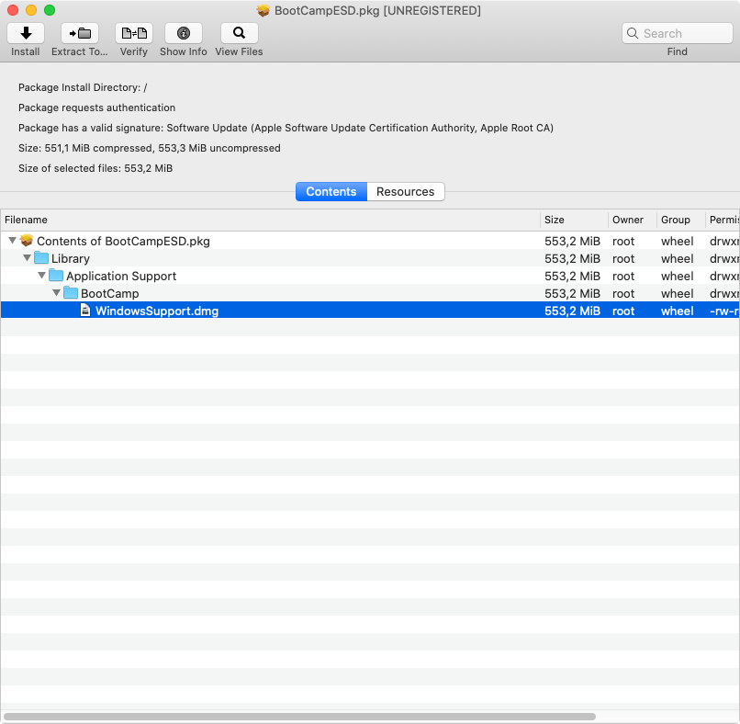Click the Package Install Directory text
This screenshot has width=740, height=724.
pos(83,87)
